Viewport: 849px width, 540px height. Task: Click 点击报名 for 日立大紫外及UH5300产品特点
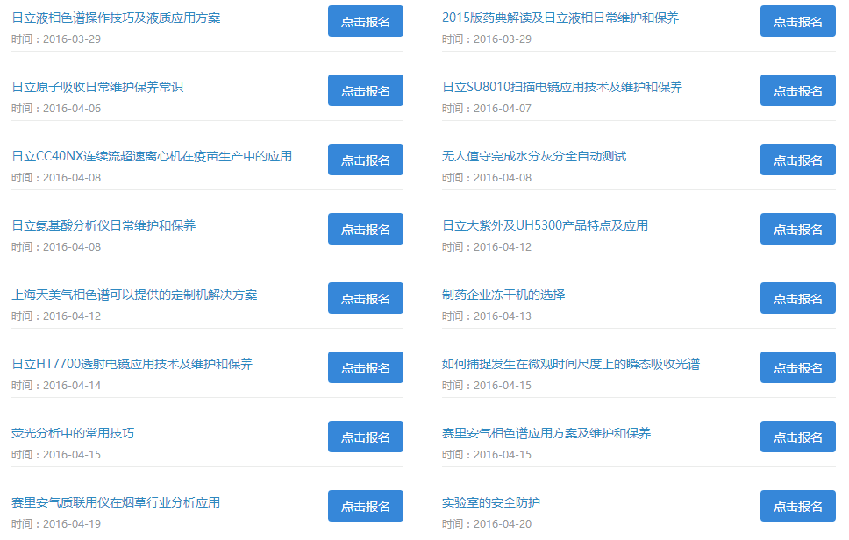pyautogui.click(x=797, y=229)
